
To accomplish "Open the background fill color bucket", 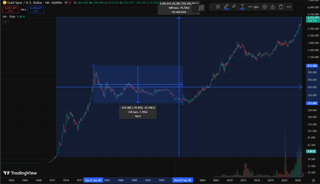I will pos(234,7).
